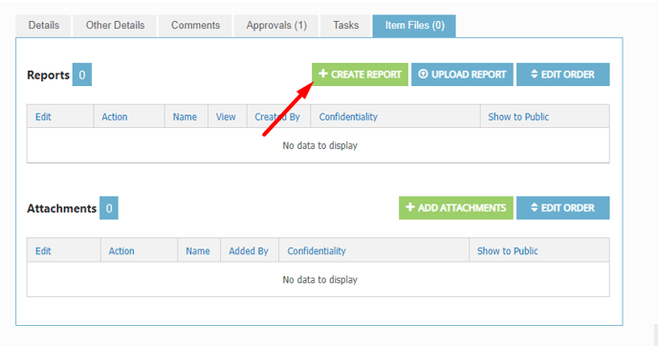This screenshot has height=346, width=658.
Task: Click the Attachments count badge
Action: point(109,208)
